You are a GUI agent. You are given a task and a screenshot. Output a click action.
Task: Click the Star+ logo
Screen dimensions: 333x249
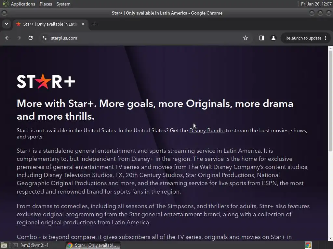(x=46, y=81)
